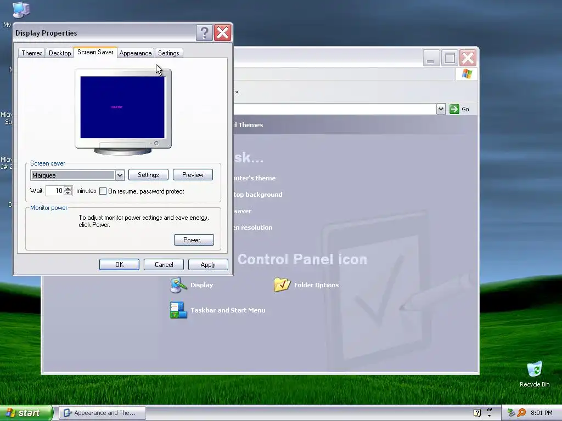This screenshot has width=562, height=421.
Task: Enable On resume, password protect checkbox
Action: point(103,191)
